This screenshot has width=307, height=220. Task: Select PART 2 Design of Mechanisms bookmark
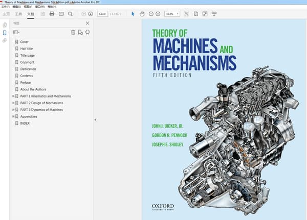pos(41,103)
